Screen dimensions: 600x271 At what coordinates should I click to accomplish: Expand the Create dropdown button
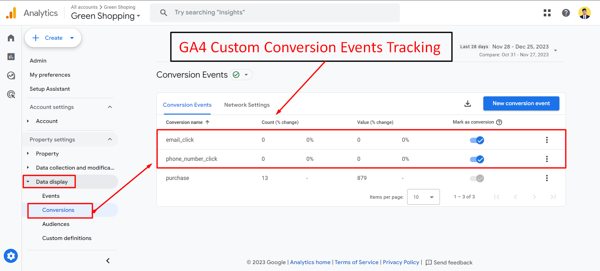[72, 38]
